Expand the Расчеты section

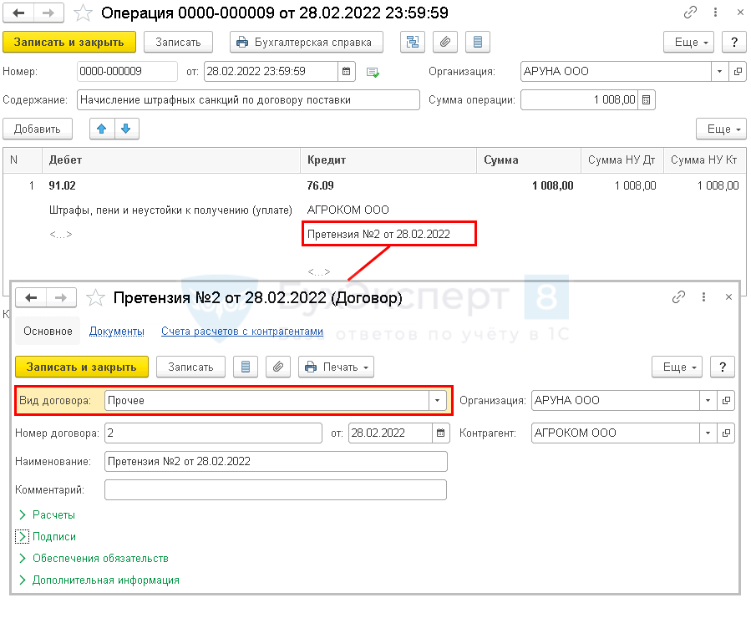click(53, 514)
